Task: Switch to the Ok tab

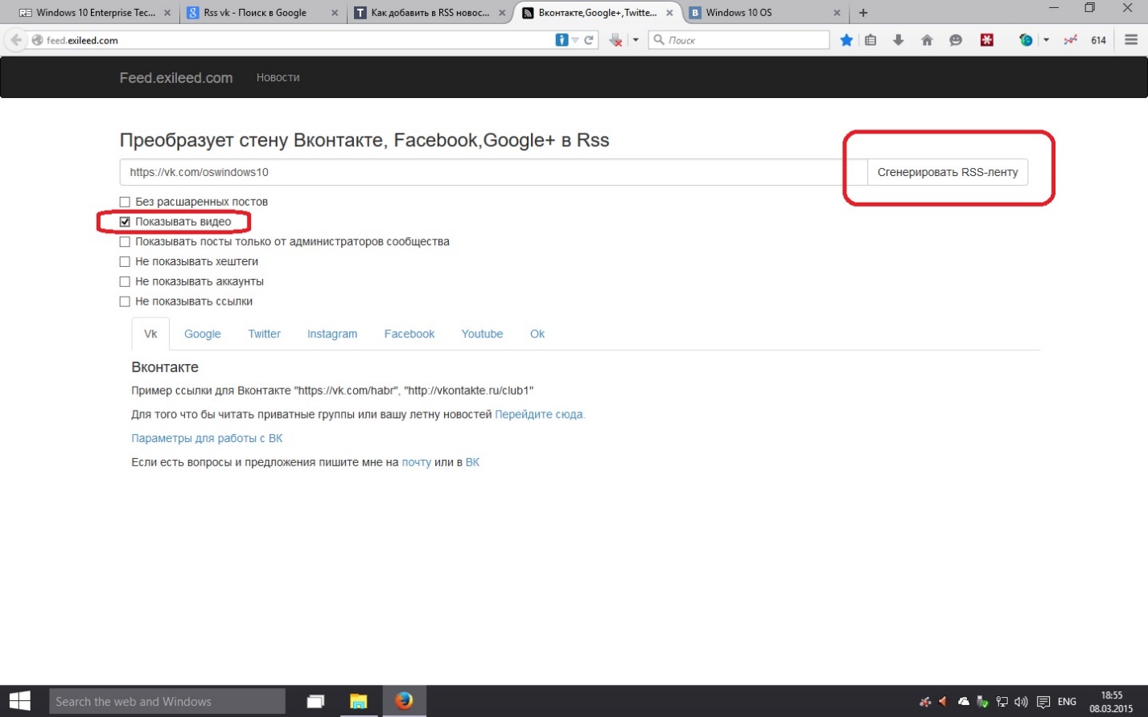Action: pos(537,334)
